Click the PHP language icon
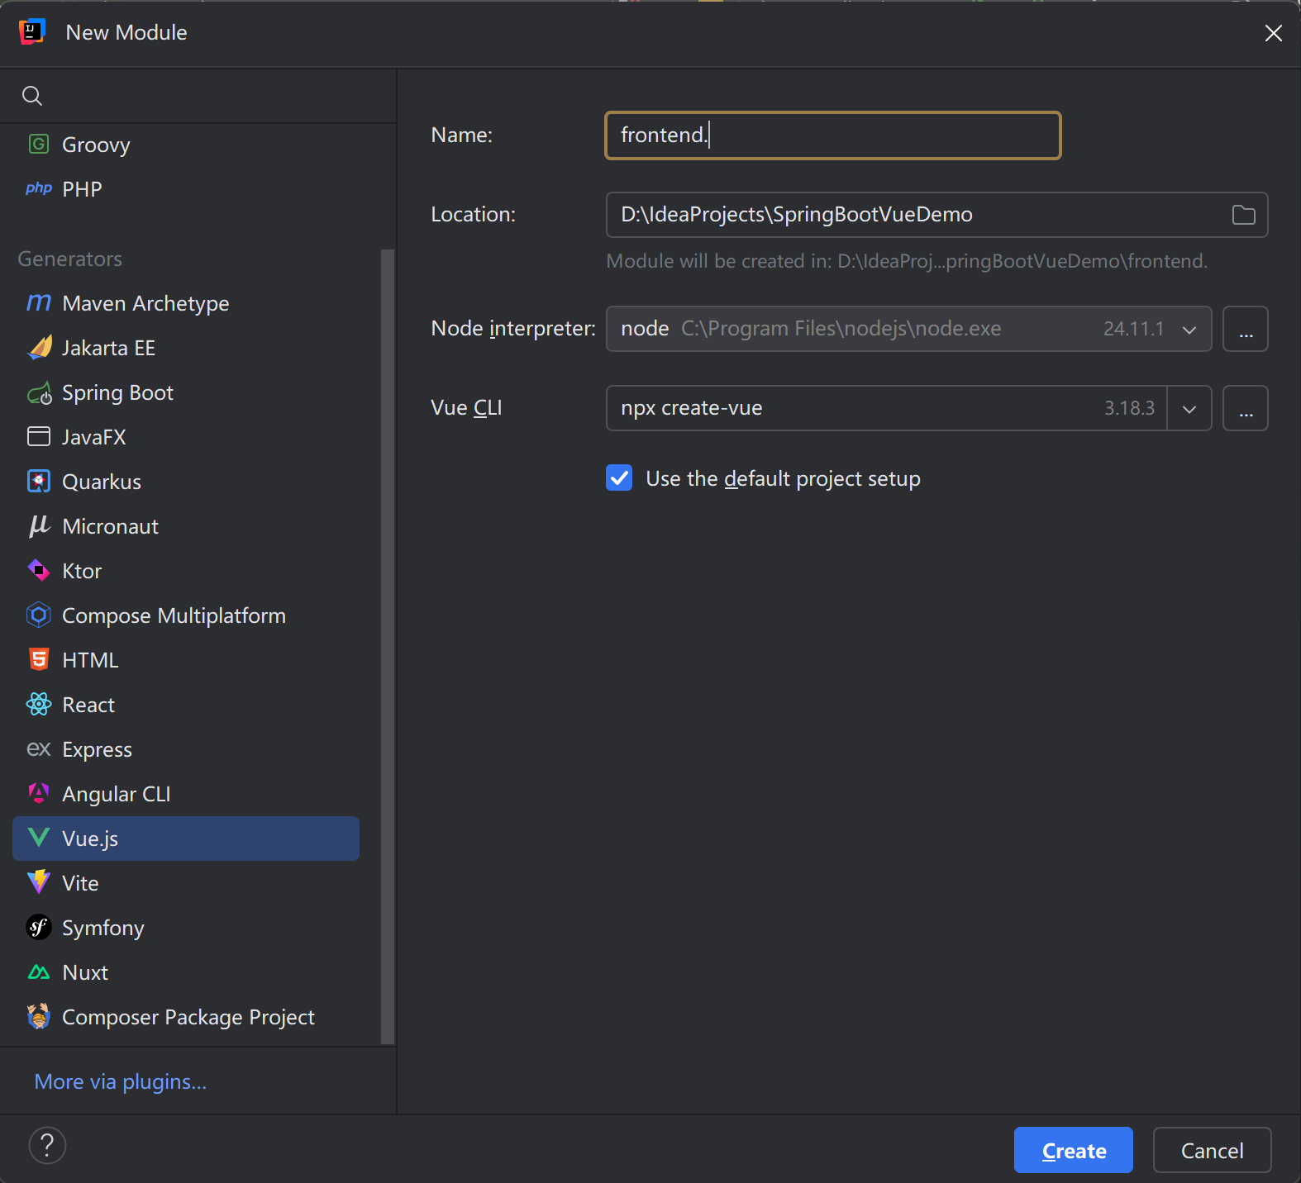Screen dimensions: 1301x1183 [x=39, y=189]
